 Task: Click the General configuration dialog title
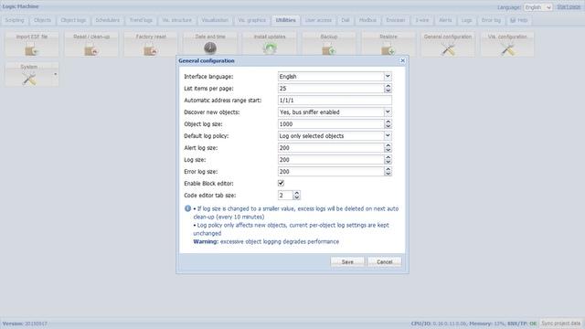pos(207,60)
